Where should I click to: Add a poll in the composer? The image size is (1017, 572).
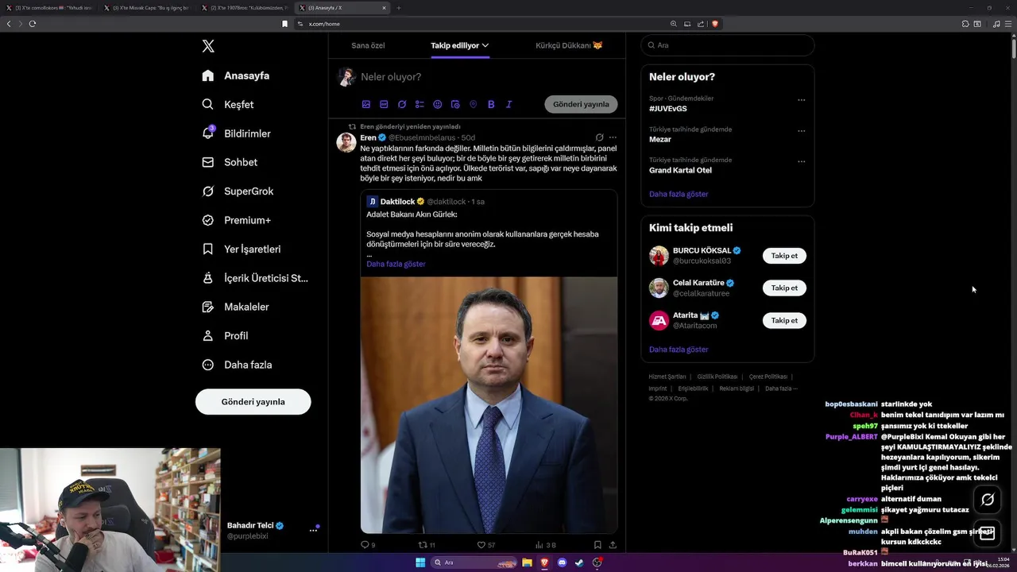click(x=420, y=104)
